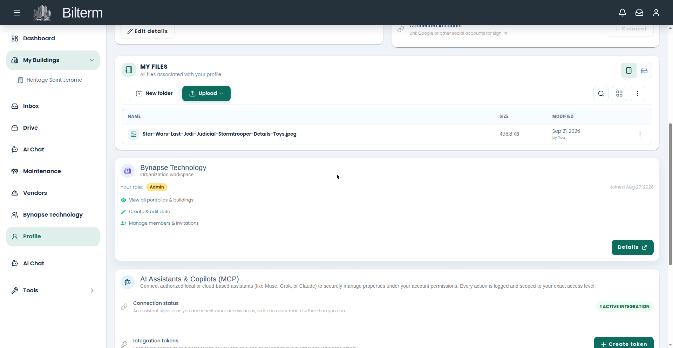The width and height of the screenshot is (673, 348).
Task: Open My Files toolbar more options menu
Action: tap(638, 94)
